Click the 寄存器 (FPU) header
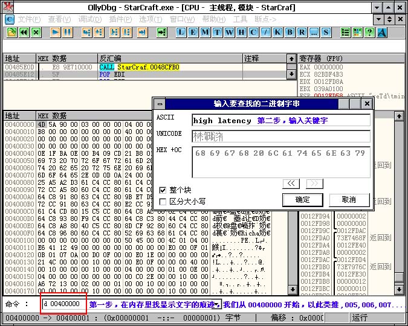The width and height of the screenshot is (408, 326). (351, 58)
